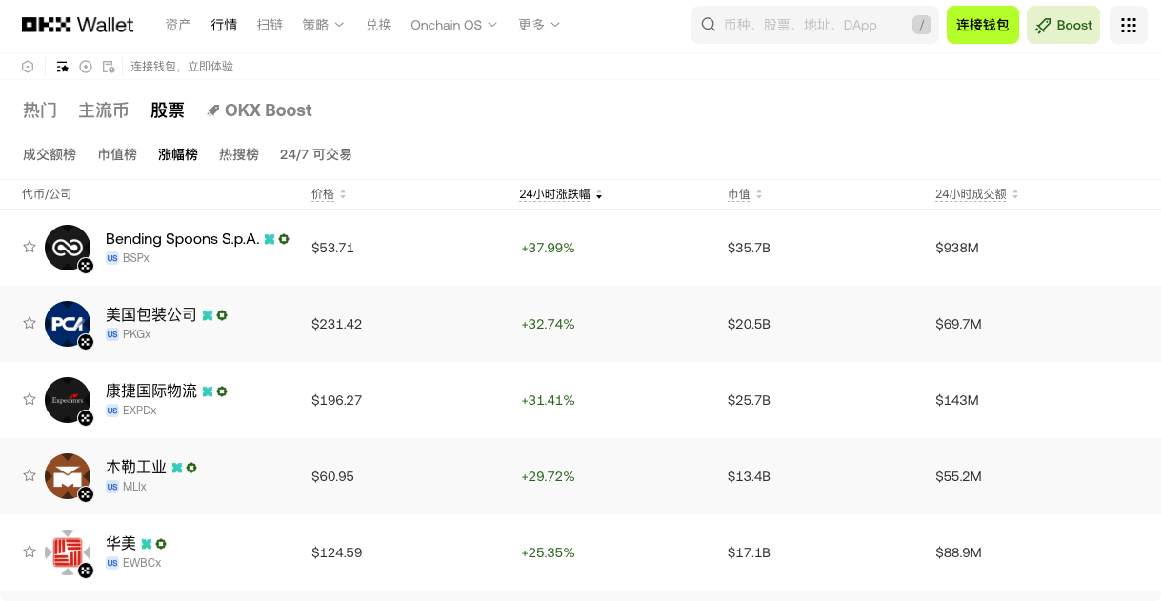The image size is (1161, 601).
Task: Click the hexagon icon in sub-toolbar
Action: coord(29,67)
